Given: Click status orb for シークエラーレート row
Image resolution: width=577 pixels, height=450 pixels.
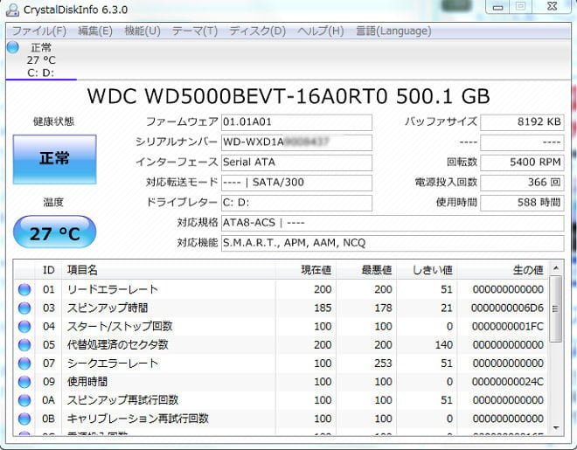Looking at the screenshot, I should pyautogui.click(x=24, y=363).
